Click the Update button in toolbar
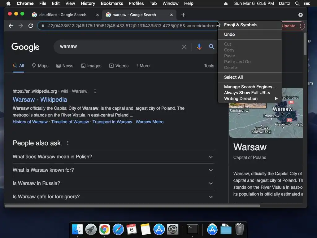Screen dimensions: 317x238 tap(289, 26)
